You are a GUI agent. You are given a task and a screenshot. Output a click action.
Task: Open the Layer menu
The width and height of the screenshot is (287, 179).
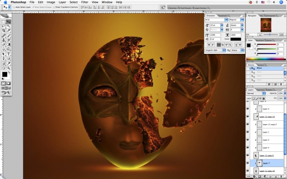click(x=62, y=2)
